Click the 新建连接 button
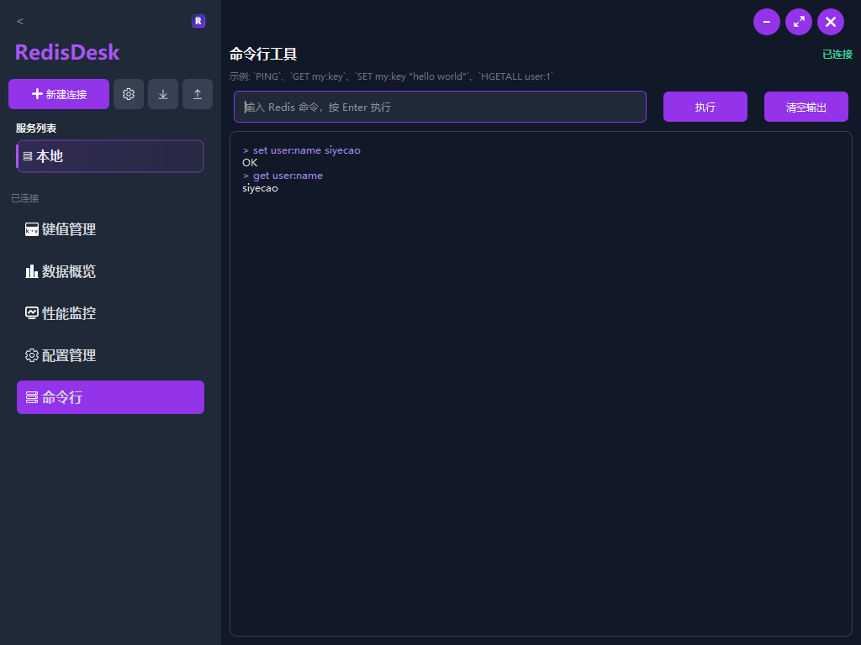Image resolution: width=861 pixels, height=645 pixels. pos(59,94)
